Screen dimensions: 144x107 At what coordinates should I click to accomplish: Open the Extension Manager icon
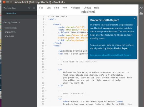tap(141, 13)
